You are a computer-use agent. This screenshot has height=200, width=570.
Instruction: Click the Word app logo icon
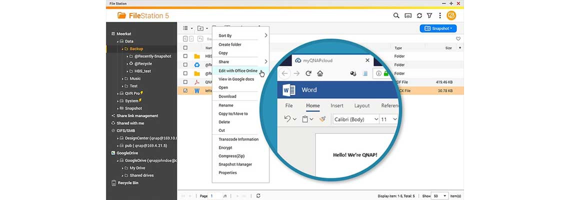click(x=288, y=89)
